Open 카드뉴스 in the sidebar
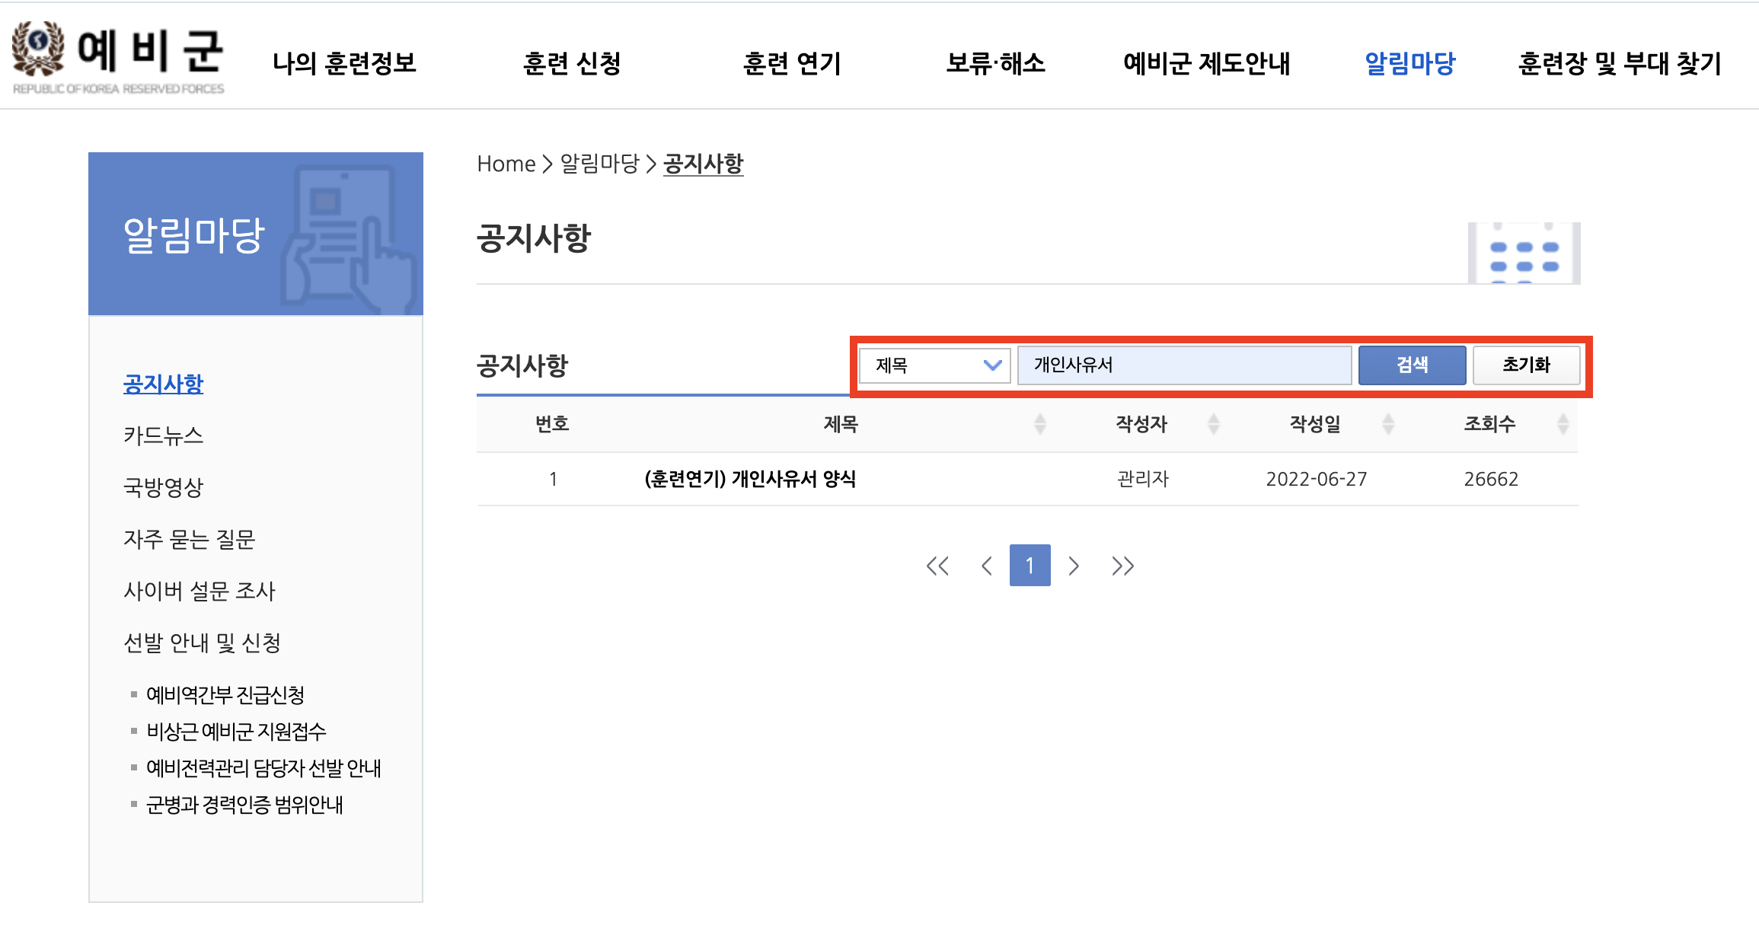 [x=163, y=435]
